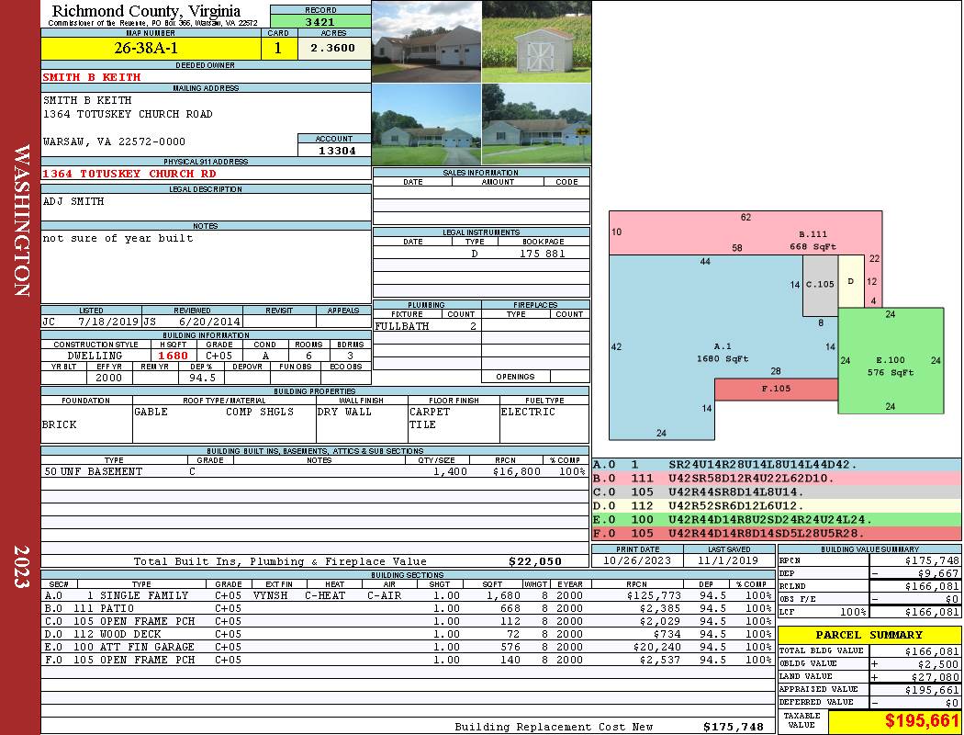The height and width of the screenshot is (735, 964).
Task: Select basement RPCN $16,800
Action: pos(516,471)
